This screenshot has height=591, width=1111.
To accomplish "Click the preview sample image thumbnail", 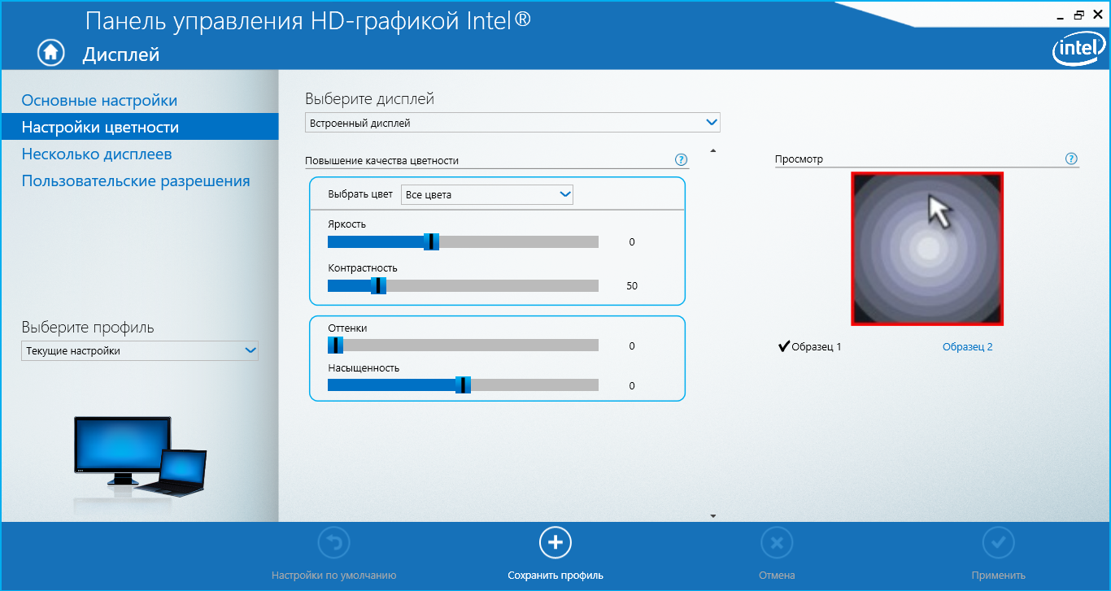I will 927,249.
